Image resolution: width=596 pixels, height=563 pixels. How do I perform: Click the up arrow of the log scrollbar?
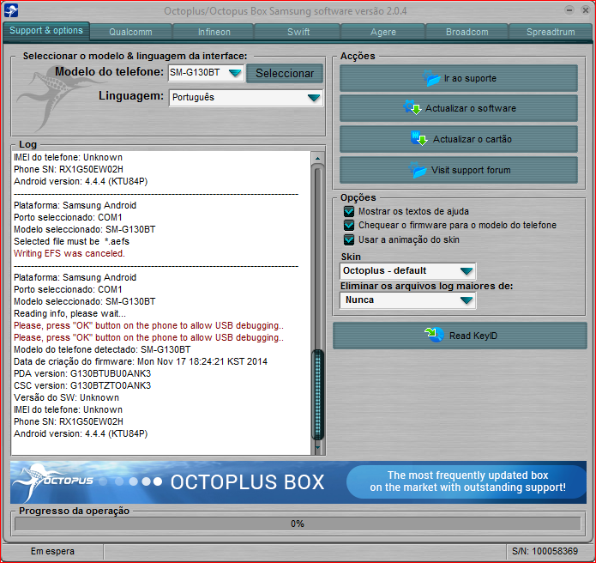click(x=318, y=158)
